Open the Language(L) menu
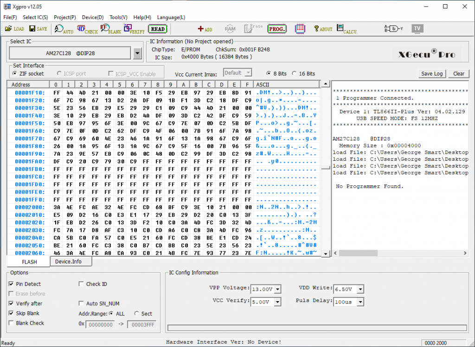This screenshot has width=475, height=347. click(x=171, y=18)
